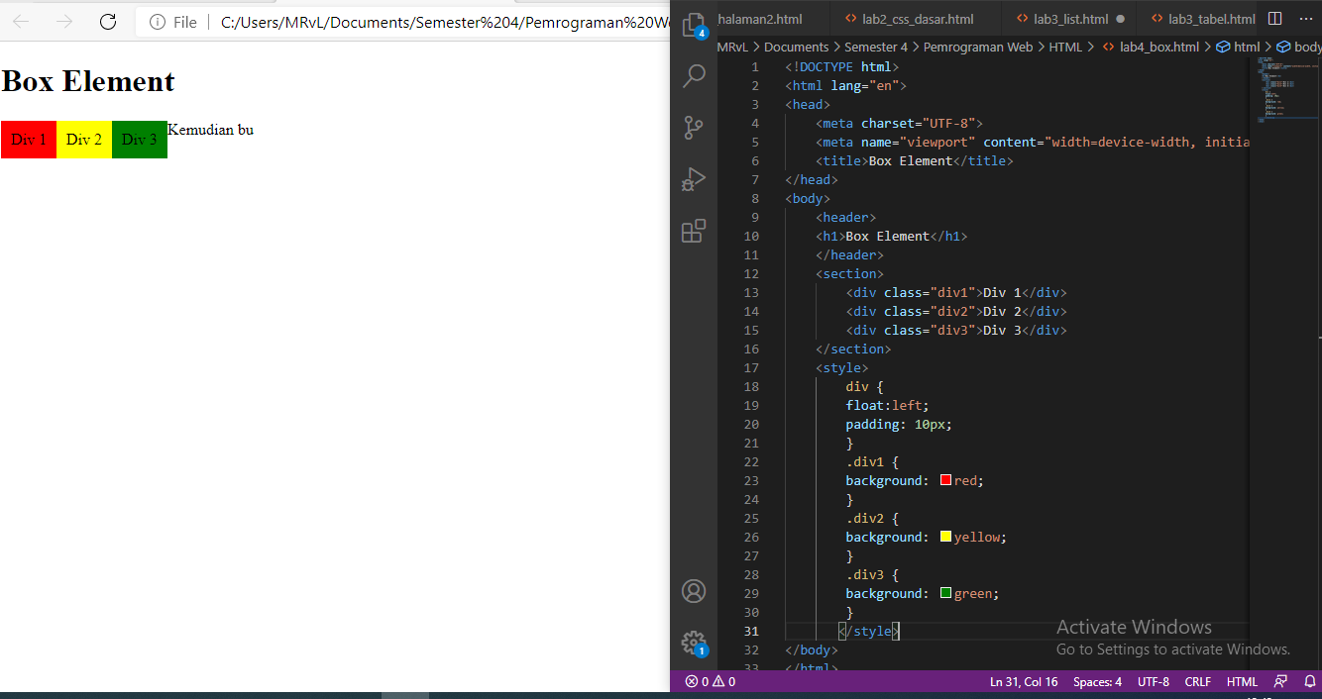Open the Run and Debug panel
1322x699 pixels.
693,178
